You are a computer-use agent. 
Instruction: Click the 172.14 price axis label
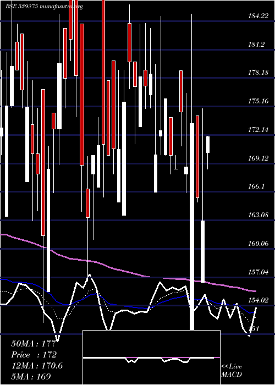pos(258,130)
